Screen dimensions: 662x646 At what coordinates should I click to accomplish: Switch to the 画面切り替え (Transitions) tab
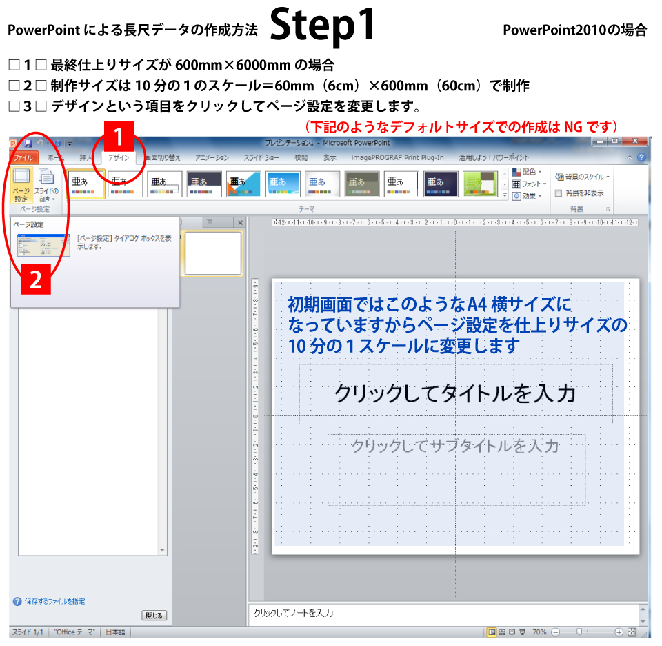click(x=163, y=157)
